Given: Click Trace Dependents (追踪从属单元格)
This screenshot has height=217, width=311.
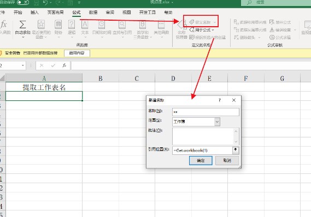Looking at the screenshot, I should [x=250, y=29].
